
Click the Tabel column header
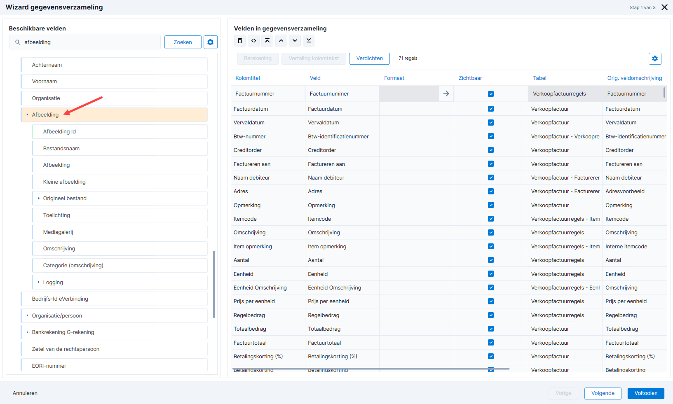539,78
